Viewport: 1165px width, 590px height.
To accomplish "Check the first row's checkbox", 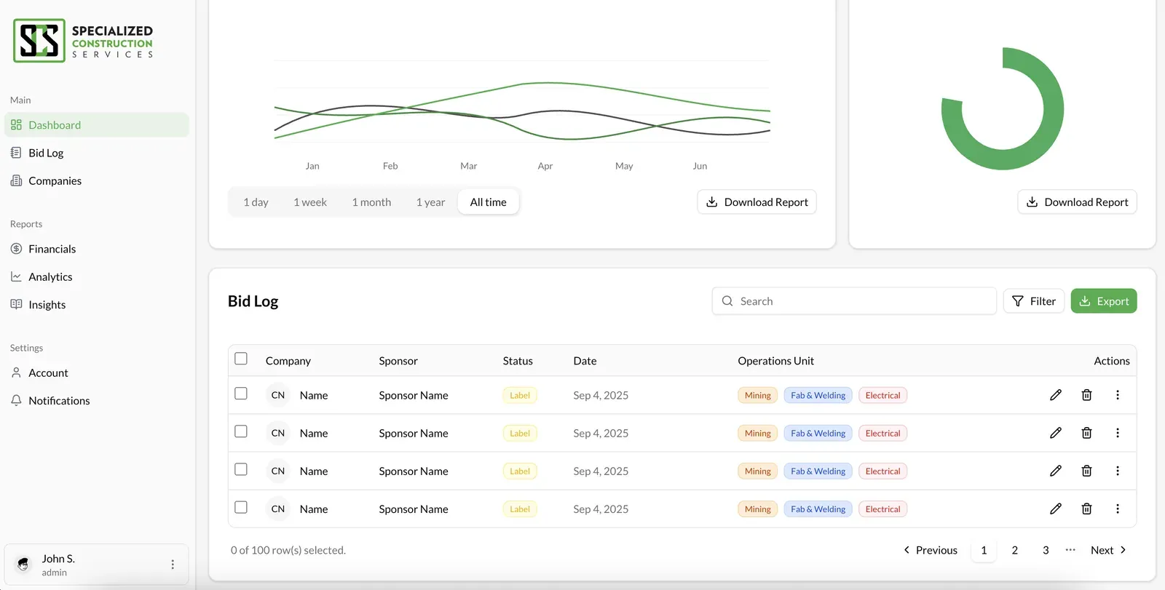I will 241,394.
